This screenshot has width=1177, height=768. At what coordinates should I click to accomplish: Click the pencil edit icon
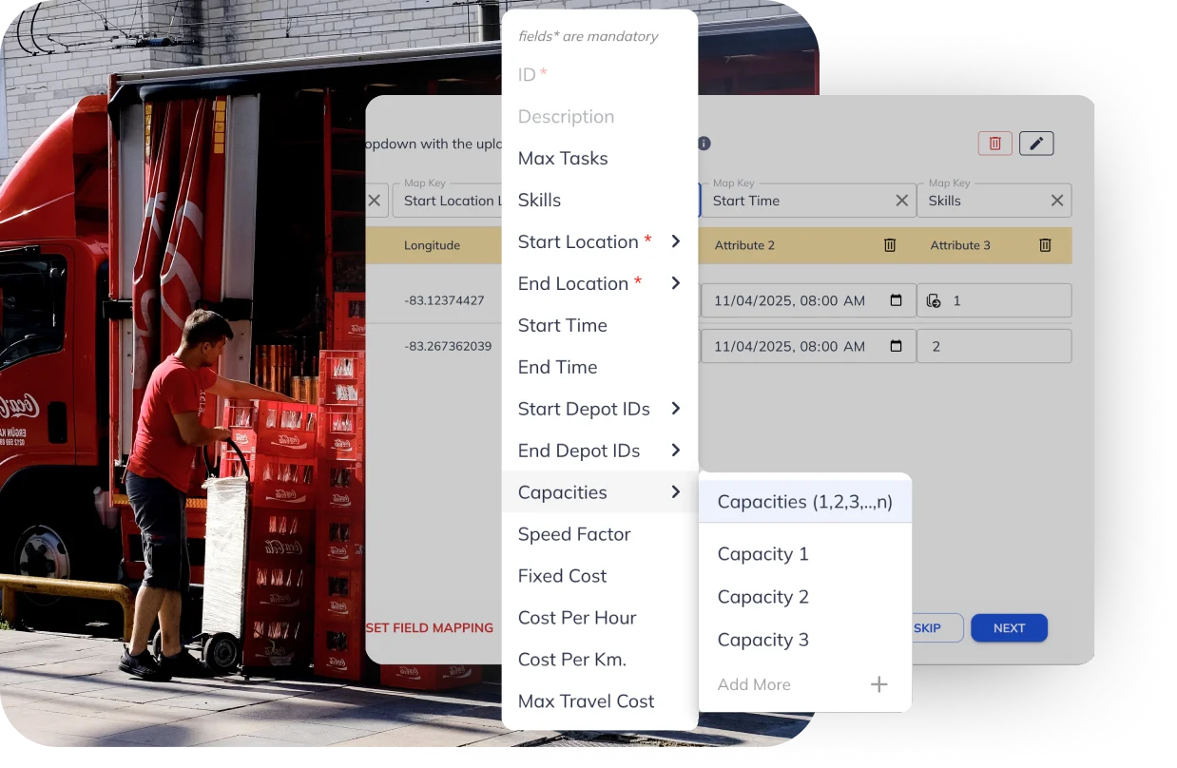click(1036, 144)
